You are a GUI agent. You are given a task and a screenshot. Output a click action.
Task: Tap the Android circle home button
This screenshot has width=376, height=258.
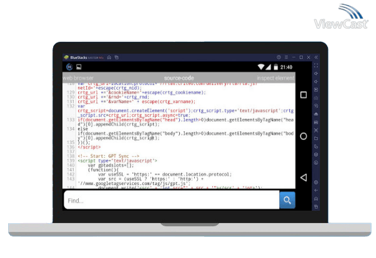[x=304, y=136]
